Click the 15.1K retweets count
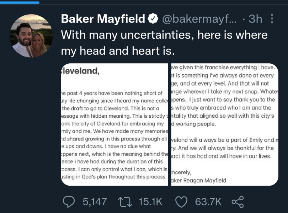The width and height of the screenshot is (288, 213). (x=150, y=202)
